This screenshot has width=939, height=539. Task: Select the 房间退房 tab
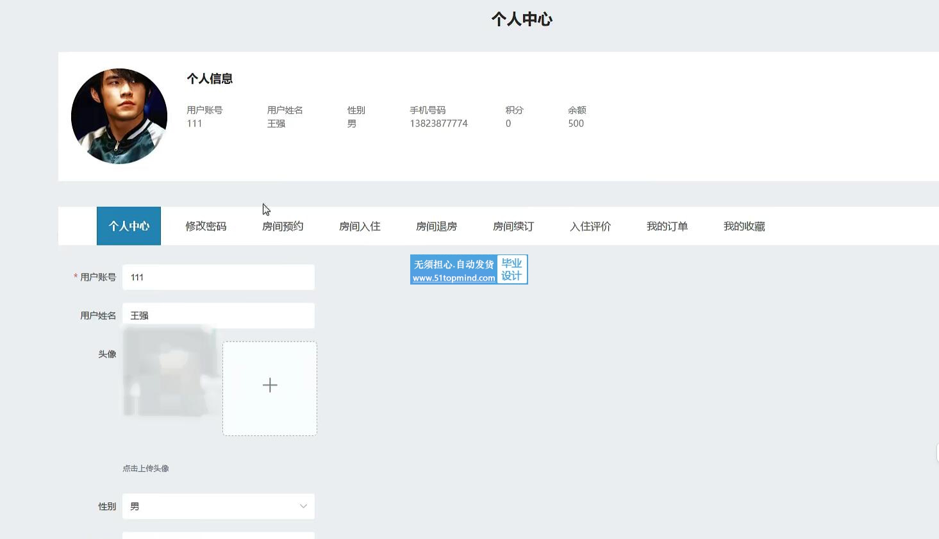pos(436,226)
